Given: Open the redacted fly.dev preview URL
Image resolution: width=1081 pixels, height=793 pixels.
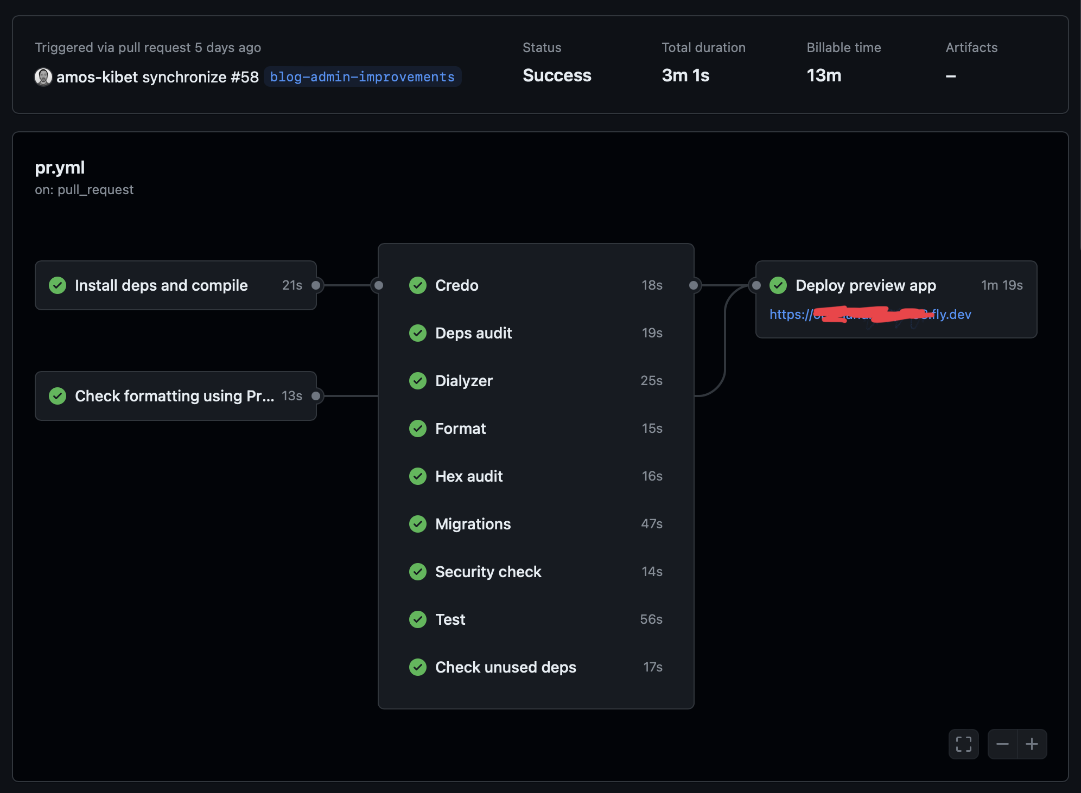Looking at the screenshot, I should tap(870, 315).
